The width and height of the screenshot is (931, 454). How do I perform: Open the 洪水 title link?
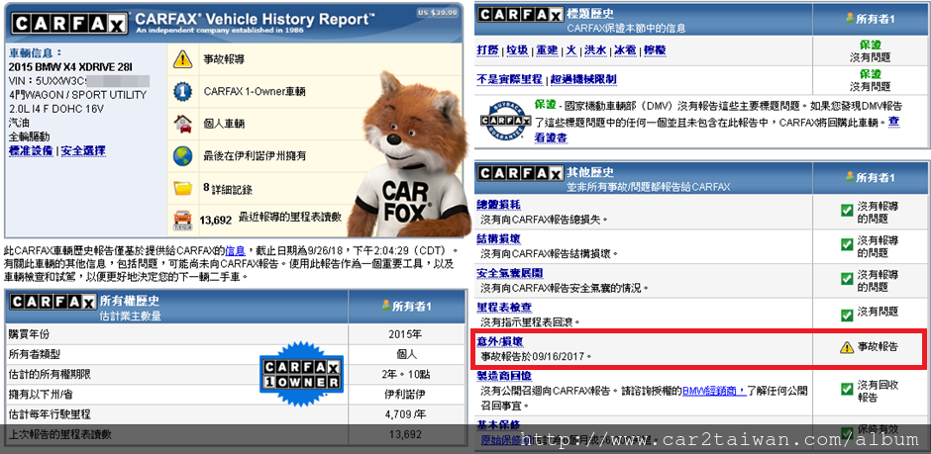(595, 51)
